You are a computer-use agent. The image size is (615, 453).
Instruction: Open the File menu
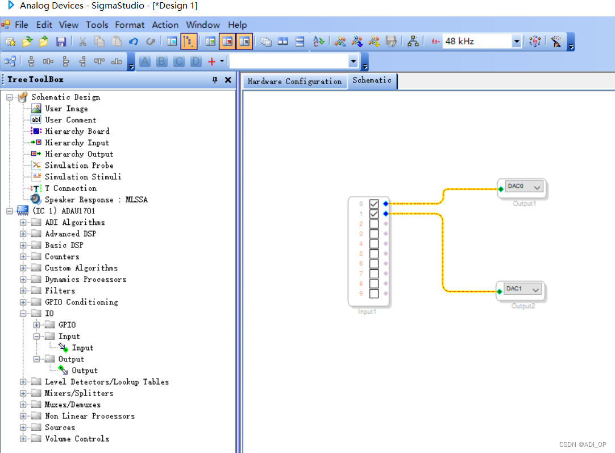coord(22,24)
